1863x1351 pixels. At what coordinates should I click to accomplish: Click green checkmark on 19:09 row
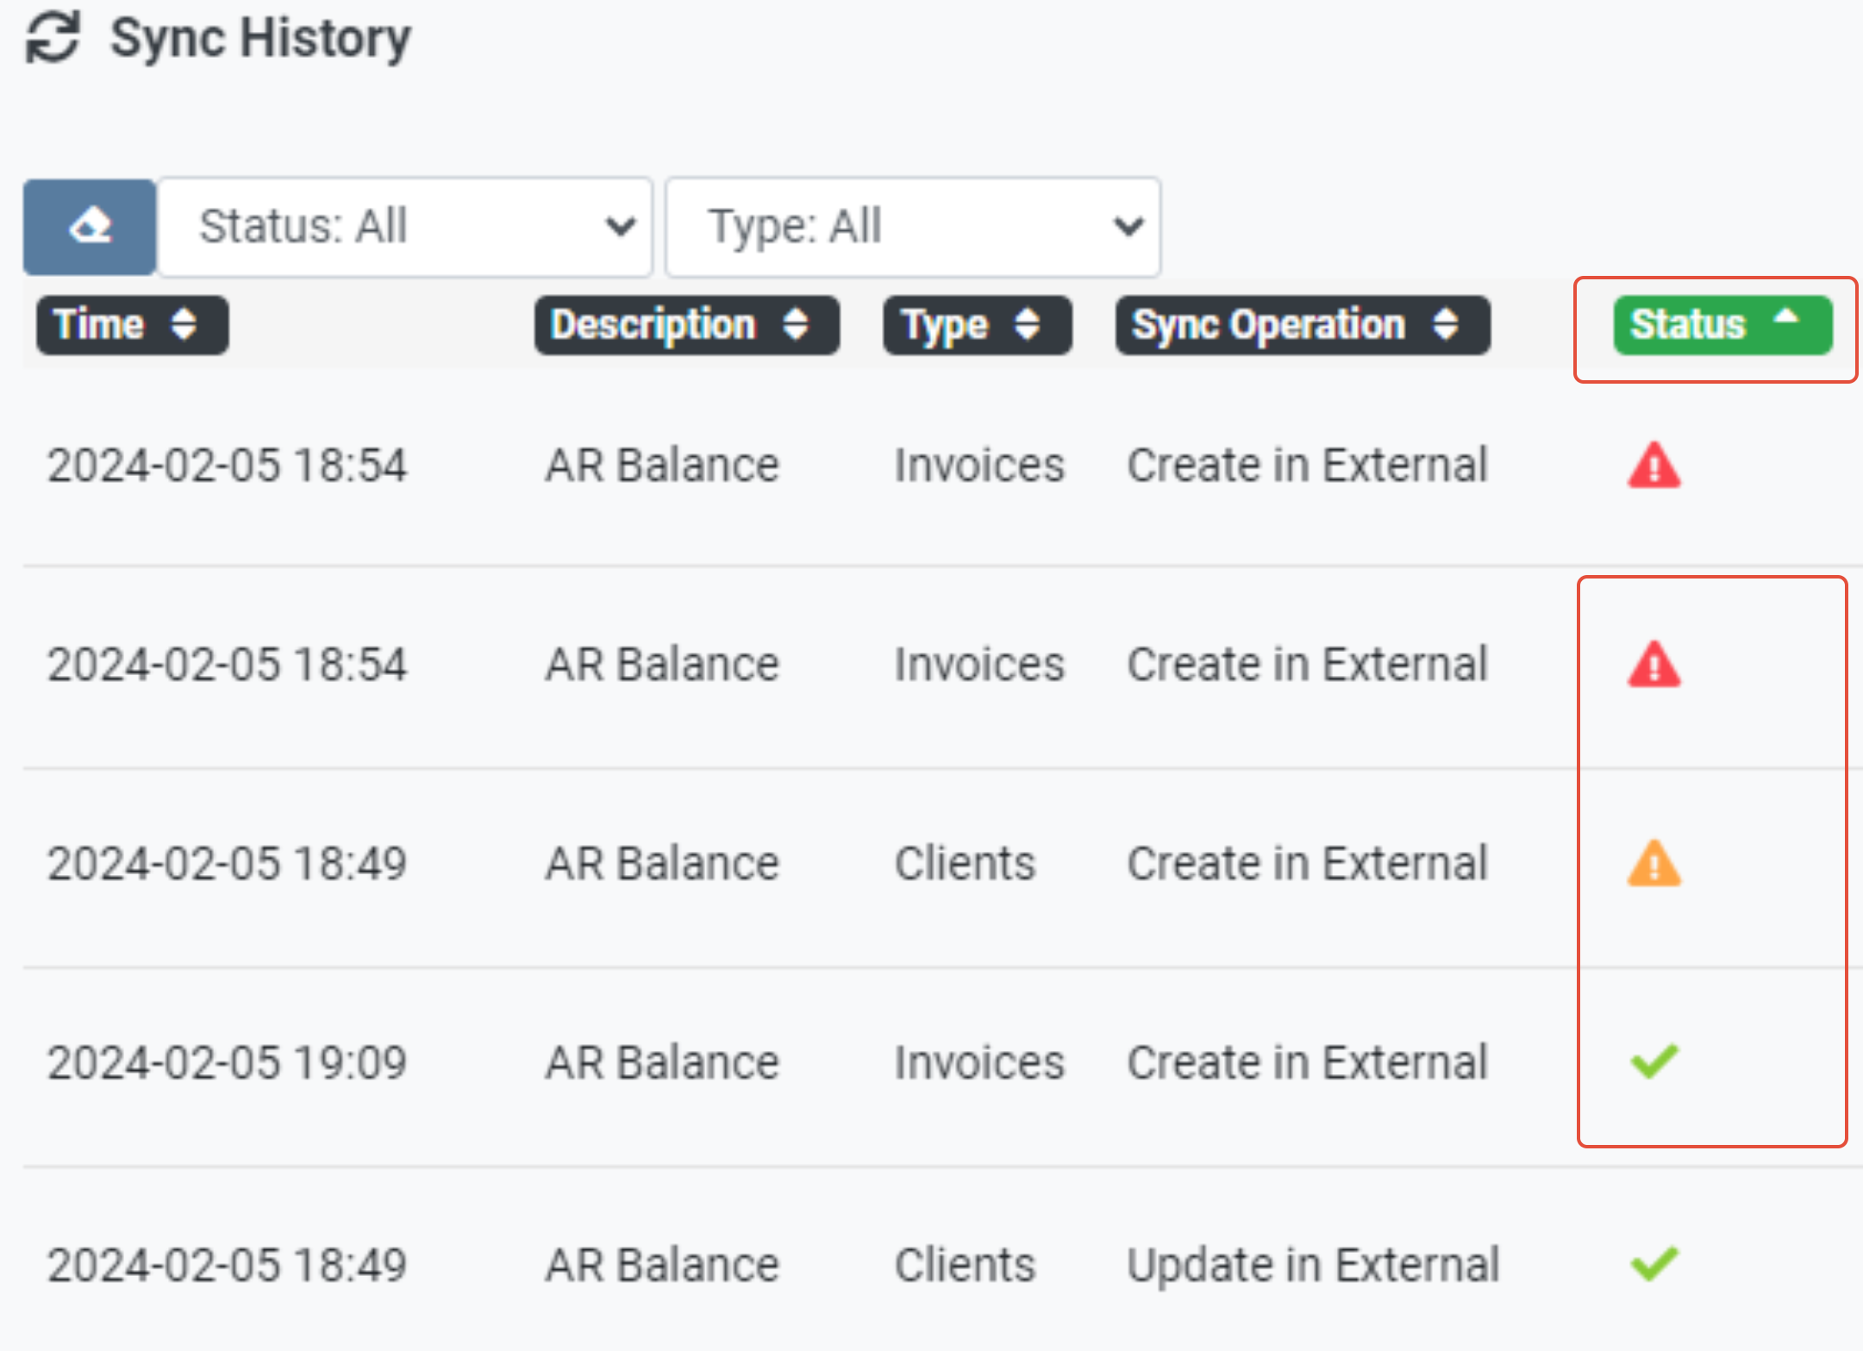coord(1654,1061)
